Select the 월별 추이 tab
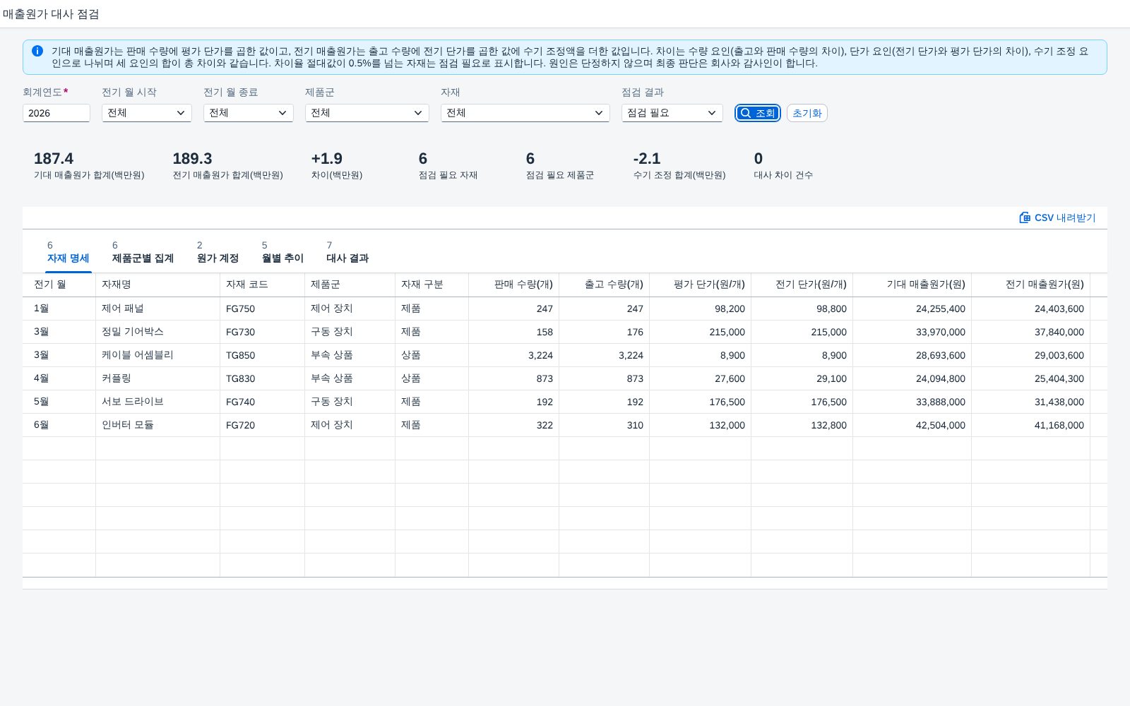The width and height of the screenshot is (1130, 706). pos(282,253)
